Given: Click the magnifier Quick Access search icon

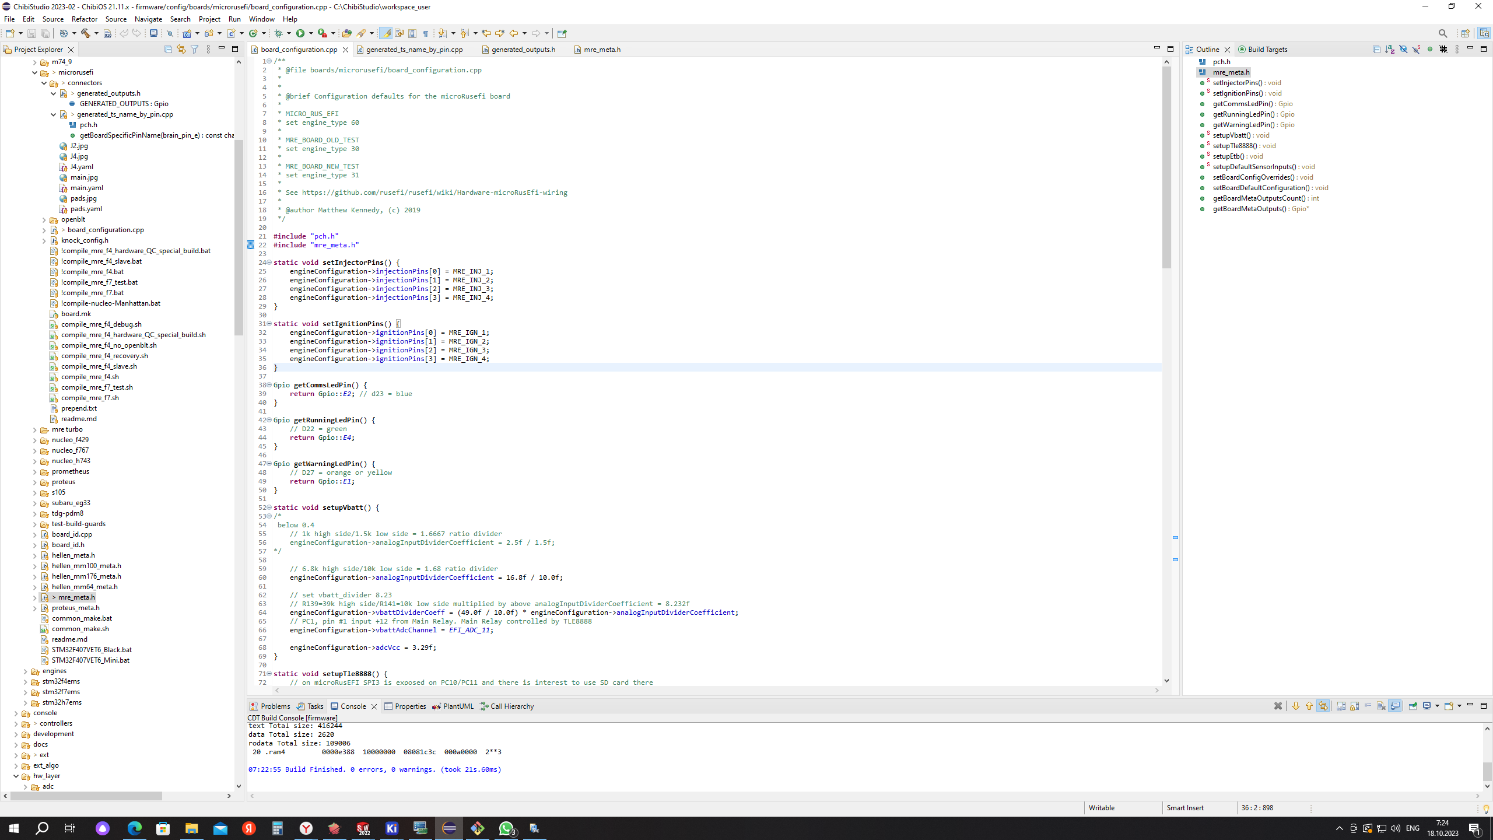Looking at the screenshot, I should click(x=1443, y=33).
